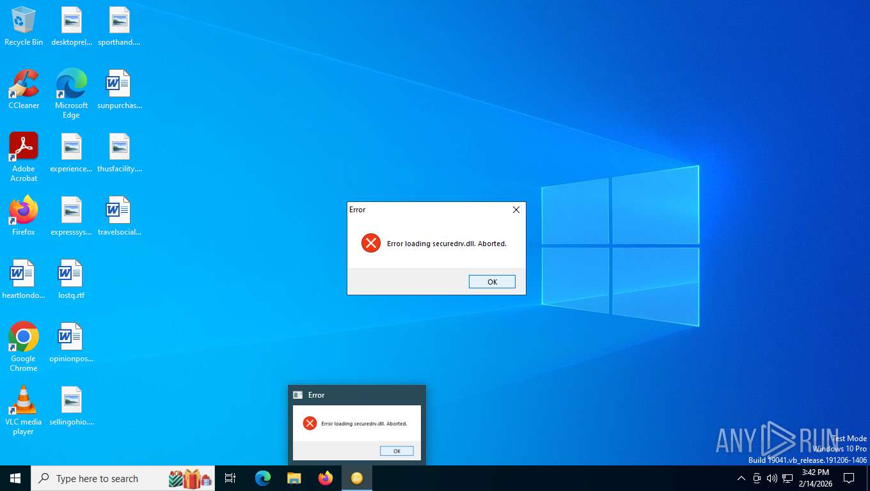
Task: Click the Error taskbar preview thumbnail
Action: pos(357,425)
